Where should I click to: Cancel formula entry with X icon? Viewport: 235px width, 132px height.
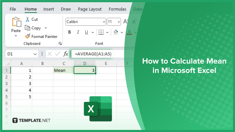(50, 54)
